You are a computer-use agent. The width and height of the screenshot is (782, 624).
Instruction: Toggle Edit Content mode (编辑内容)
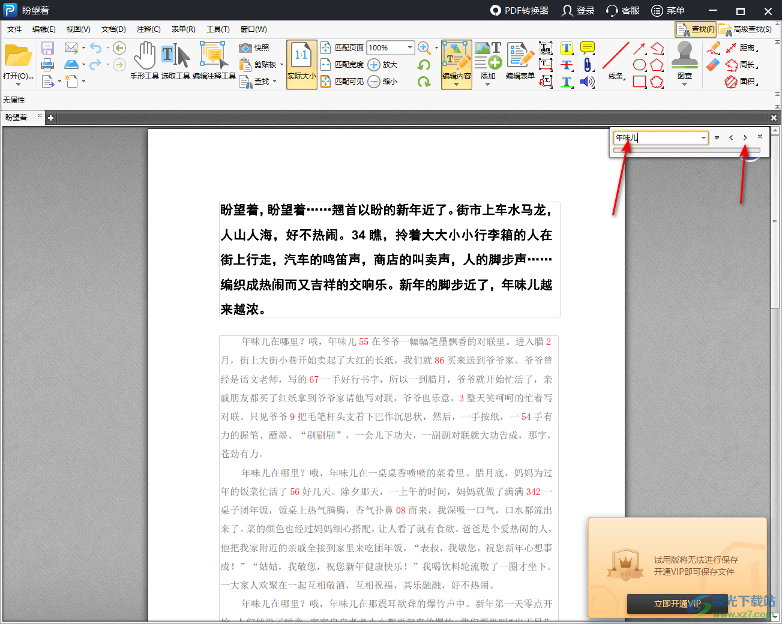tap(456, 65)
